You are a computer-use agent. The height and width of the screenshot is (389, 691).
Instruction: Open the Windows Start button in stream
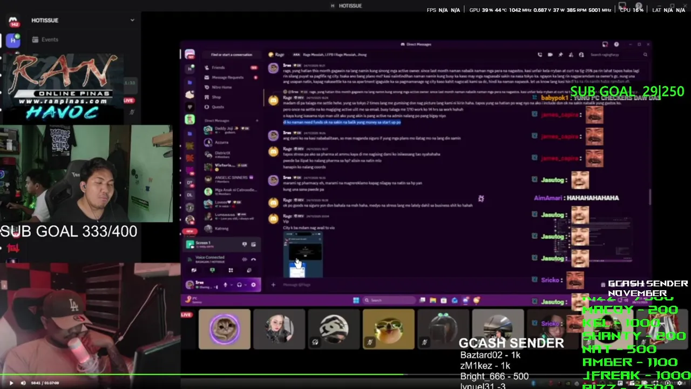(x=356, y=300)
